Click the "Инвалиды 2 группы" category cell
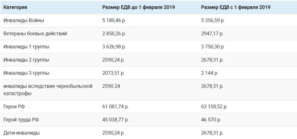This screenshot has width=297, height=139. pyautogui.click(x=26, y=60)
